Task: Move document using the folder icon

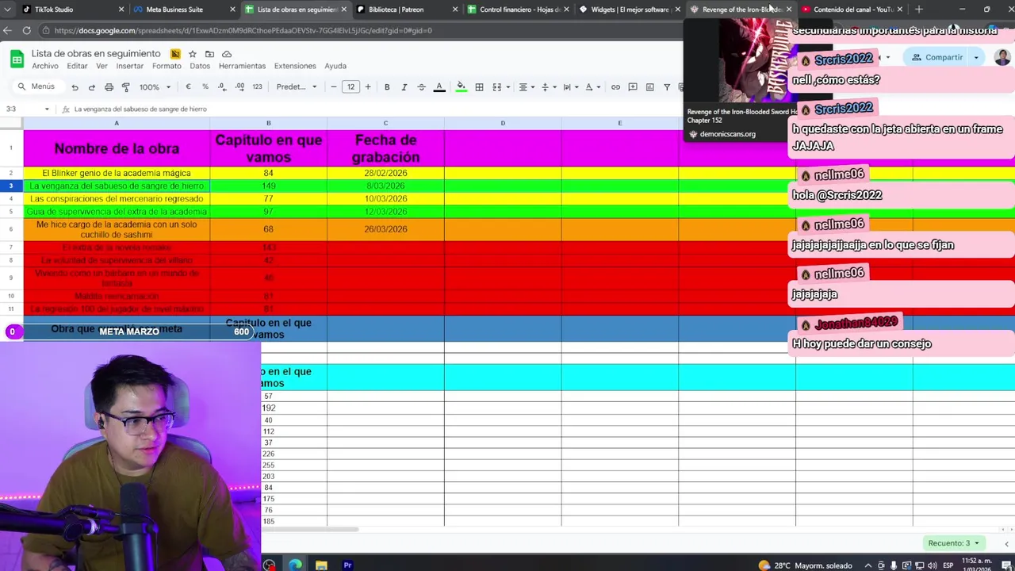Action: (x=209, y=54)
